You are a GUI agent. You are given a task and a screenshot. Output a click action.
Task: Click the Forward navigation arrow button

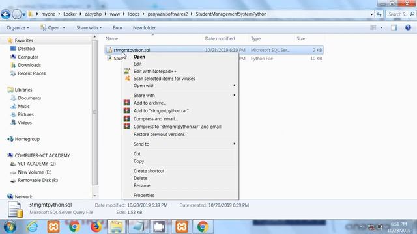pos(17,14)
